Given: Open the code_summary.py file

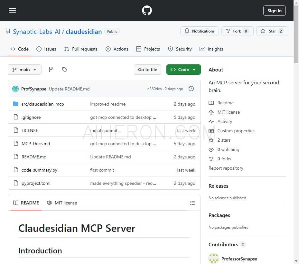Looking at the screenshot, I should point(39,170).
